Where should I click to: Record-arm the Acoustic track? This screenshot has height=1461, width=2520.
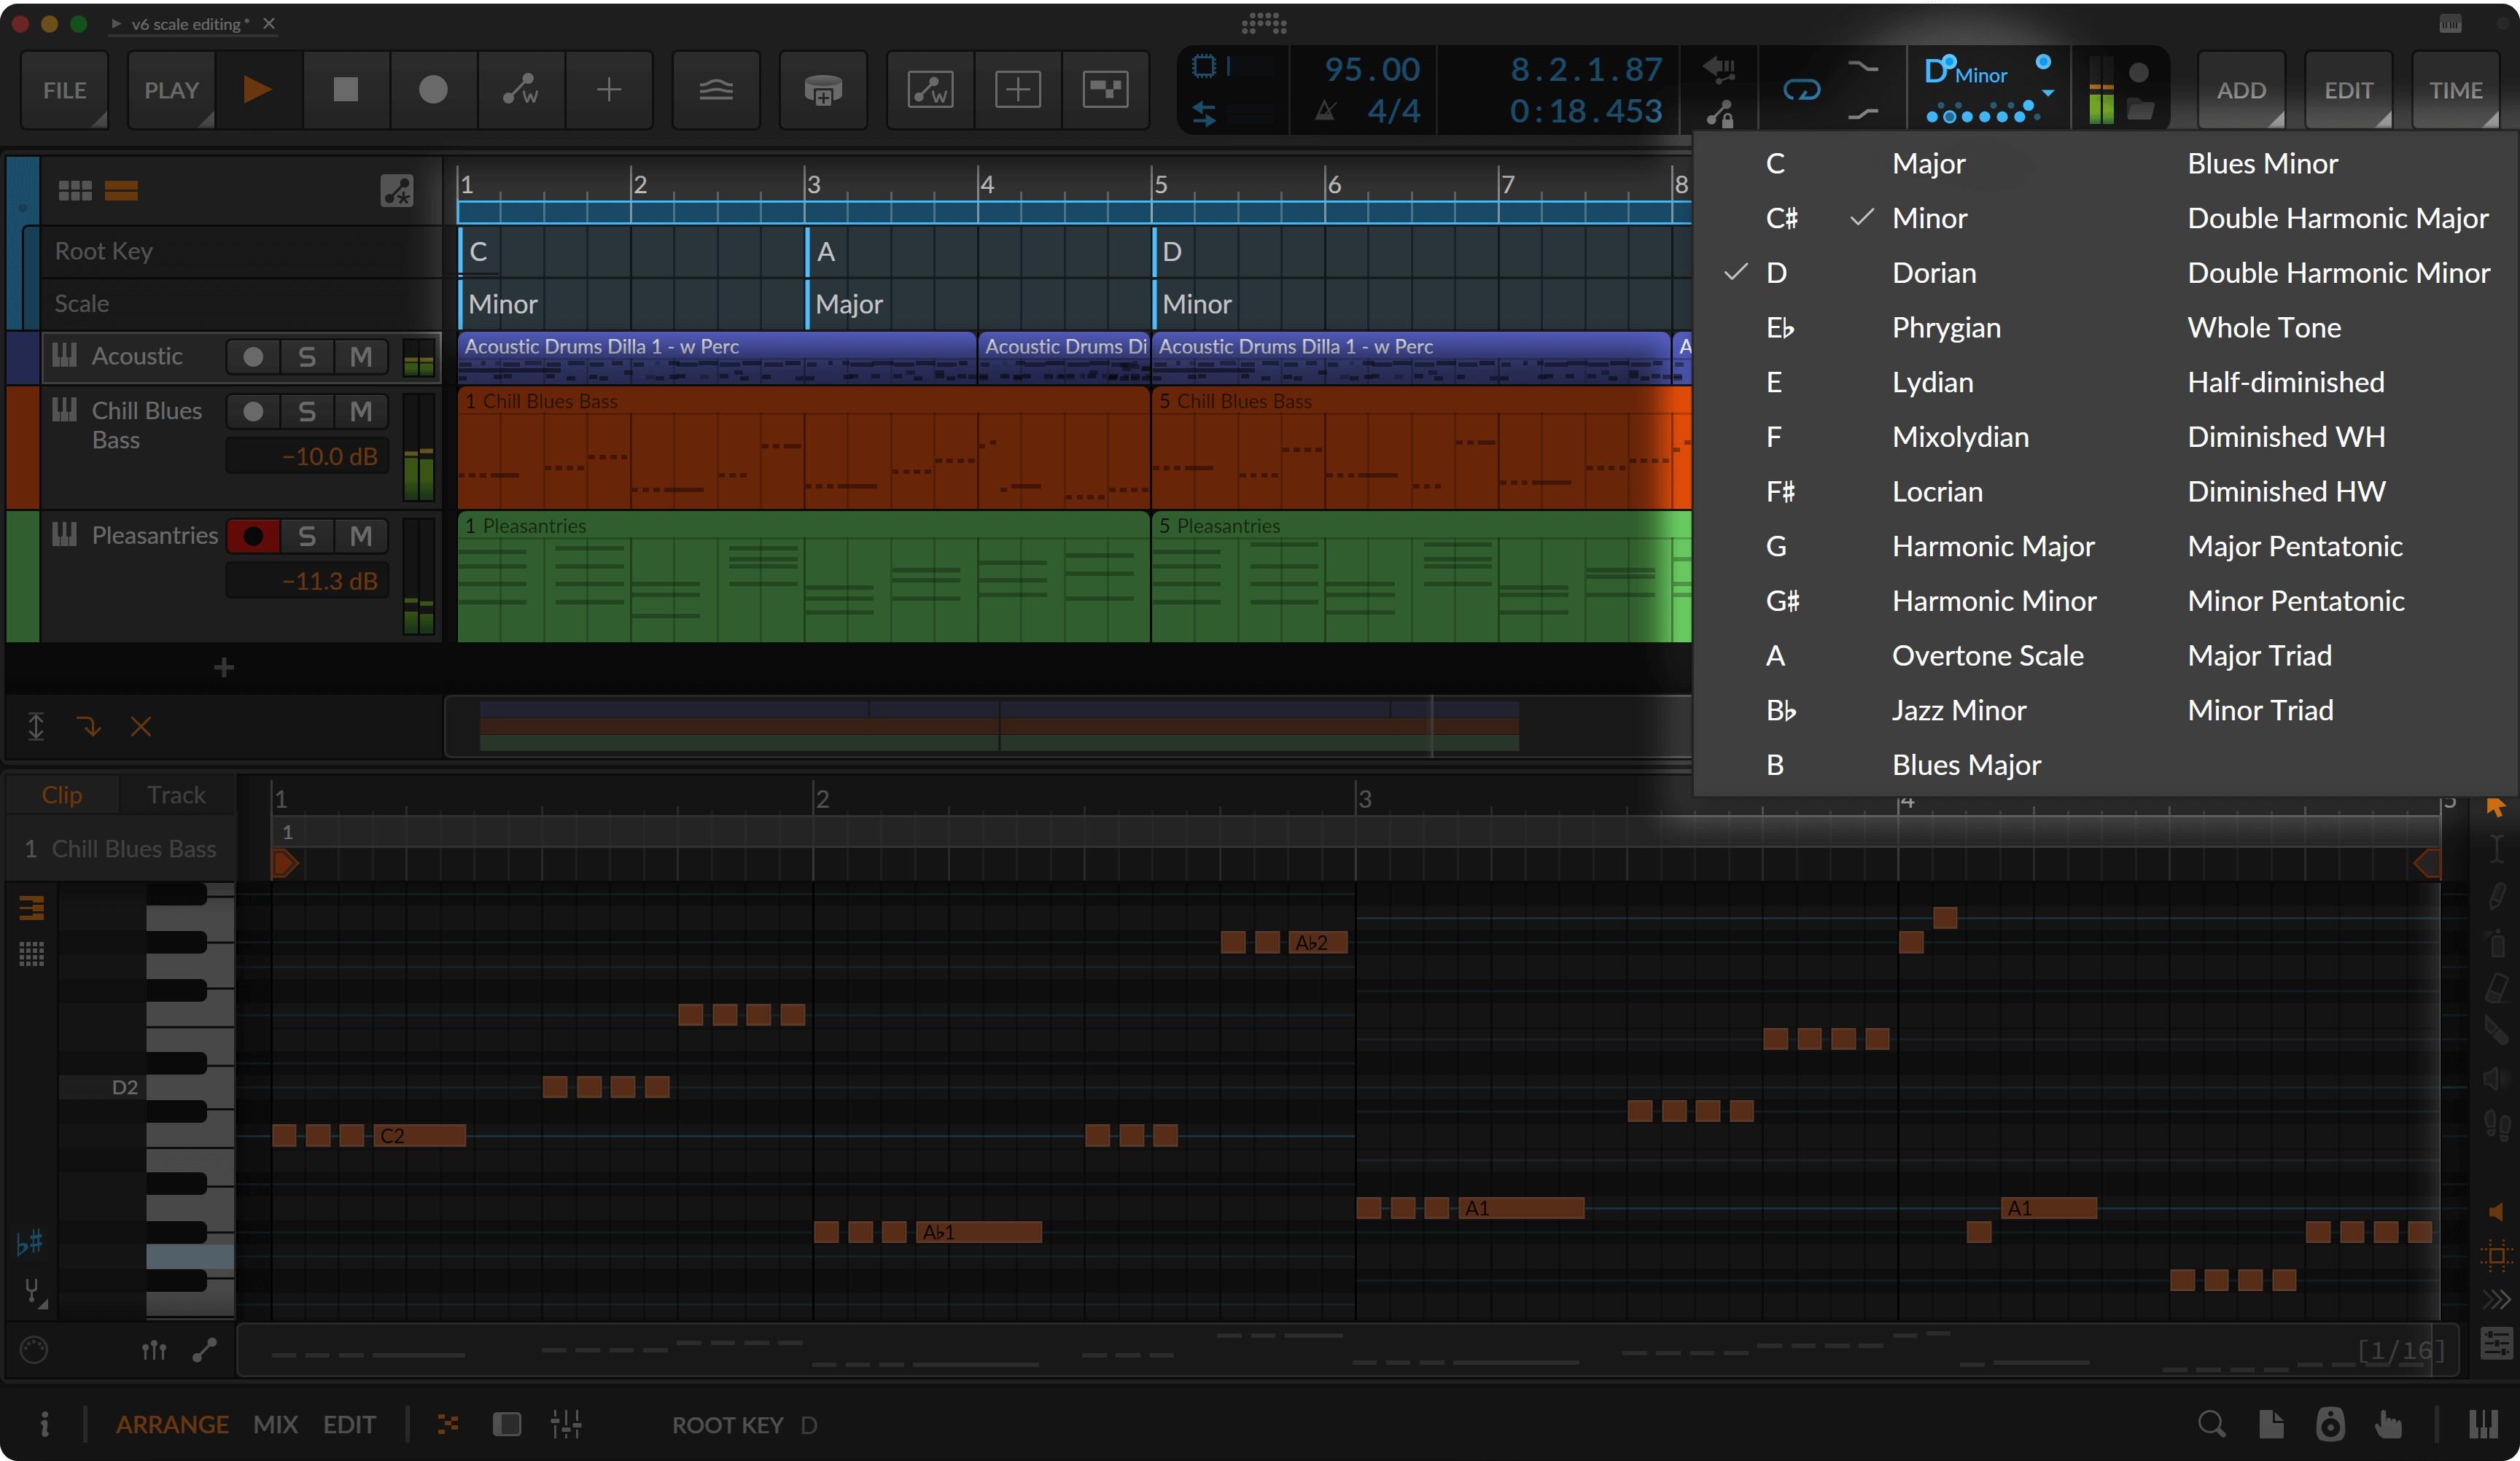pyautogui.click(x=252, y=356)
